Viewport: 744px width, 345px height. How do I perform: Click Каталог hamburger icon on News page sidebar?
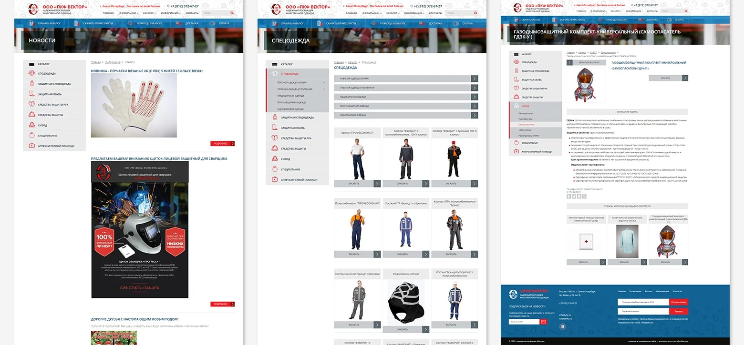click(31, 64)
